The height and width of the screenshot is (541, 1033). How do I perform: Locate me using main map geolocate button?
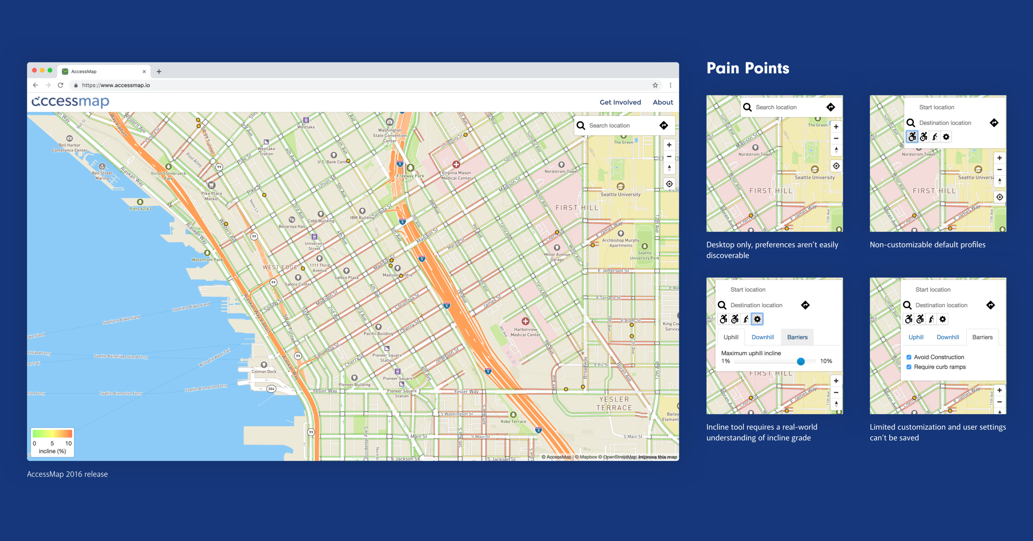[x=669, y=184]
